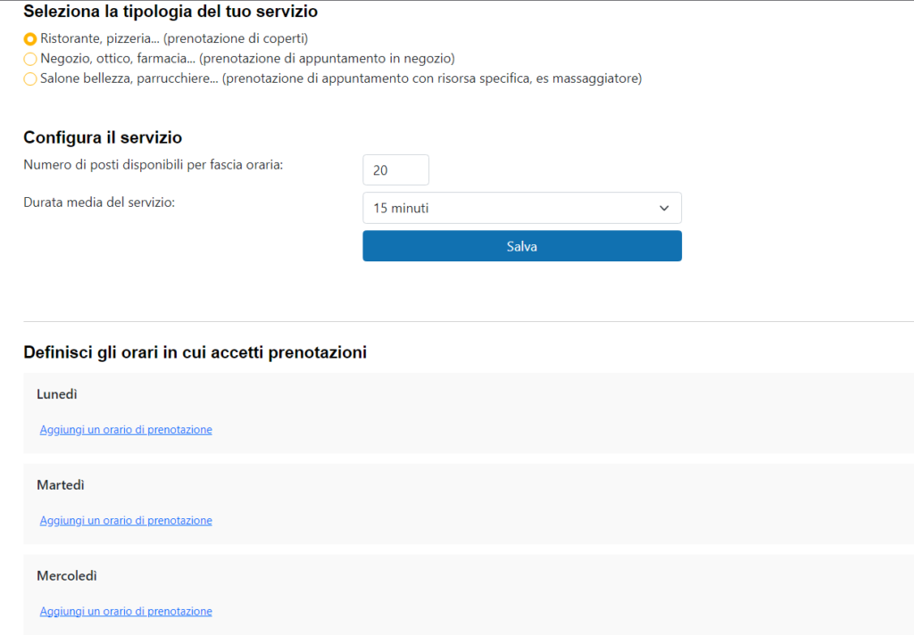The width and height of the screenshot is (914, 635).
Task: Click the 'Durata media del servizio:' label
Action: click(99, 202)
